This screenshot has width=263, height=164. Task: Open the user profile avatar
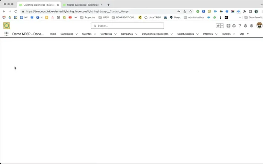[260, 25]
